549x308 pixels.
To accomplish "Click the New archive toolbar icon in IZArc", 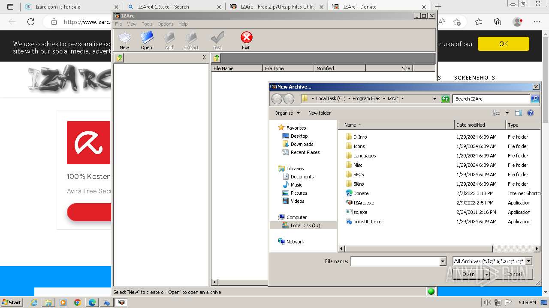I will pyautogui.click(x=124, y=41).
